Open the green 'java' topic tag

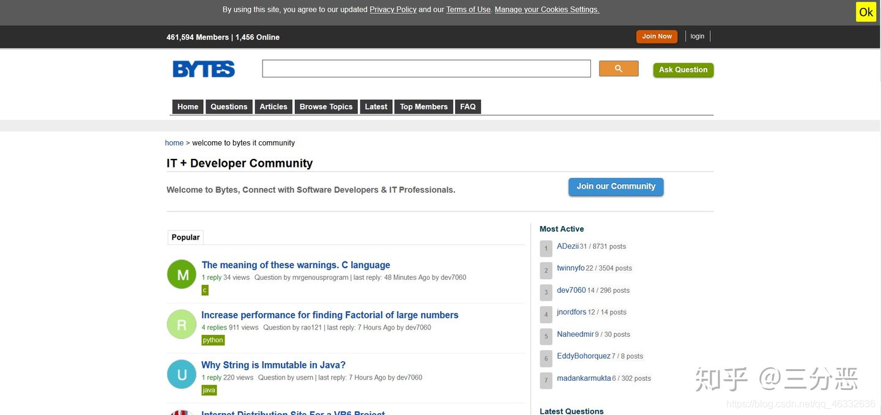(209, 391)
